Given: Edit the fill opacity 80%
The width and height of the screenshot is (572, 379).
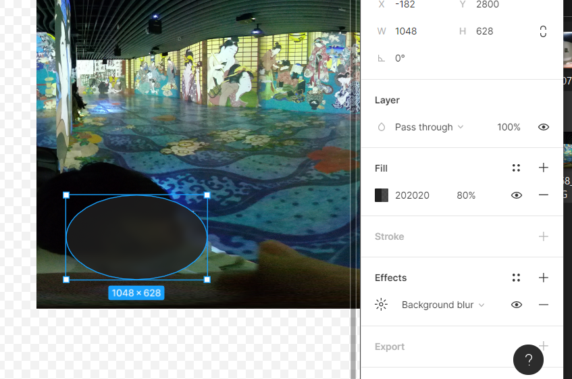Looking at the screenshot, I should pos(466,195).
